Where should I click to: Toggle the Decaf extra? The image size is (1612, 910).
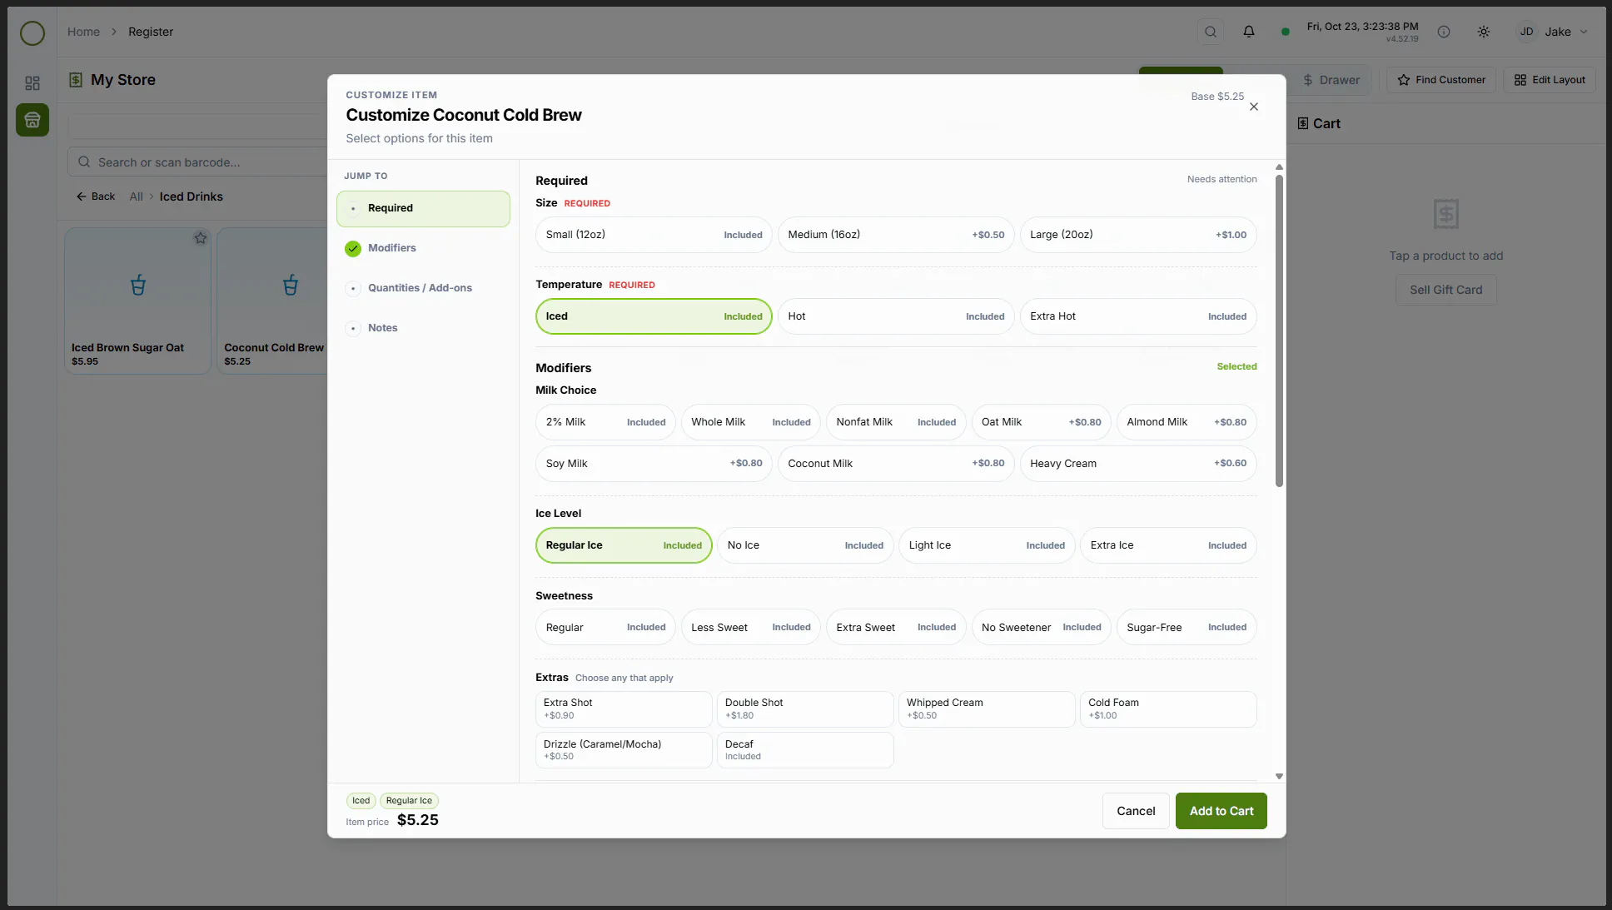click(x=805, y=750)
